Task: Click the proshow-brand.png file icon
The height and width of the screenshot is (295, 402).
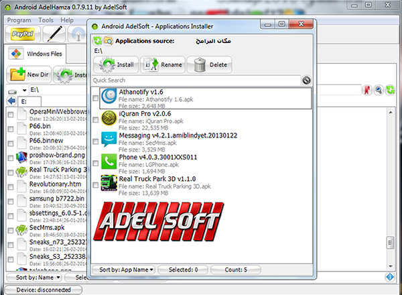Action: pyautogui.click(x=21, y=158)
